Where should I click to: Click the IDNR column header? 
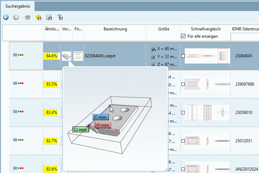pos(245,29)
